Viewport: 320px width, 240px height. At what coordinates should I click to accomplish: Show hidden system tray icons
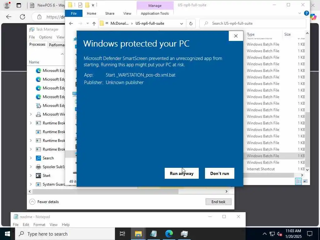coord(264,234)
